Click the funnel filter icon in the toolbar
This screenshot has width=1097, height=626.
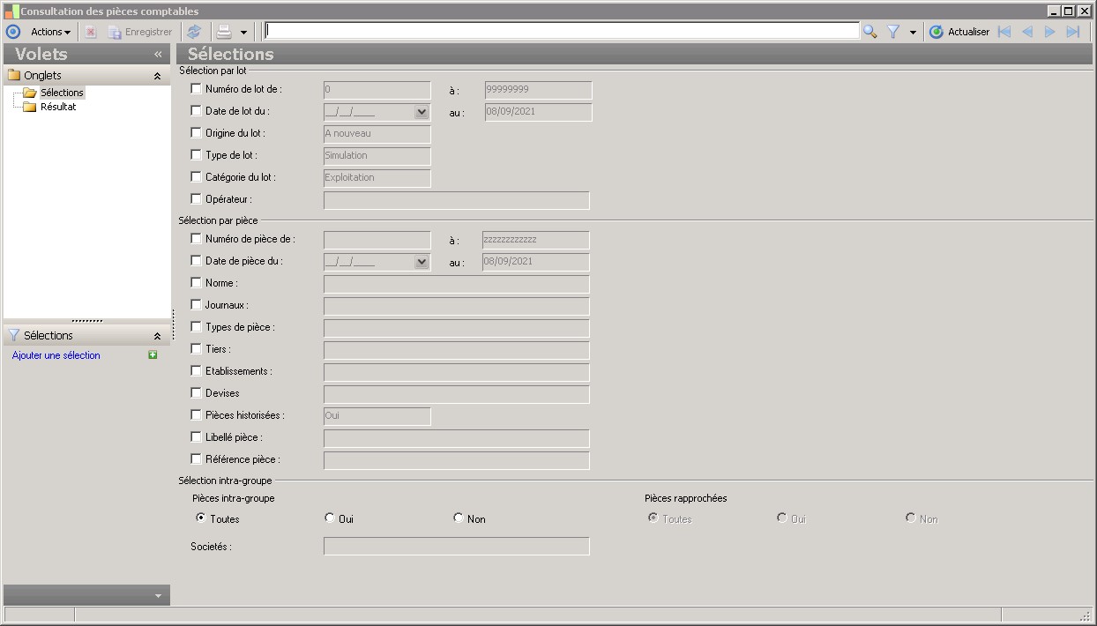coord(893,32)
